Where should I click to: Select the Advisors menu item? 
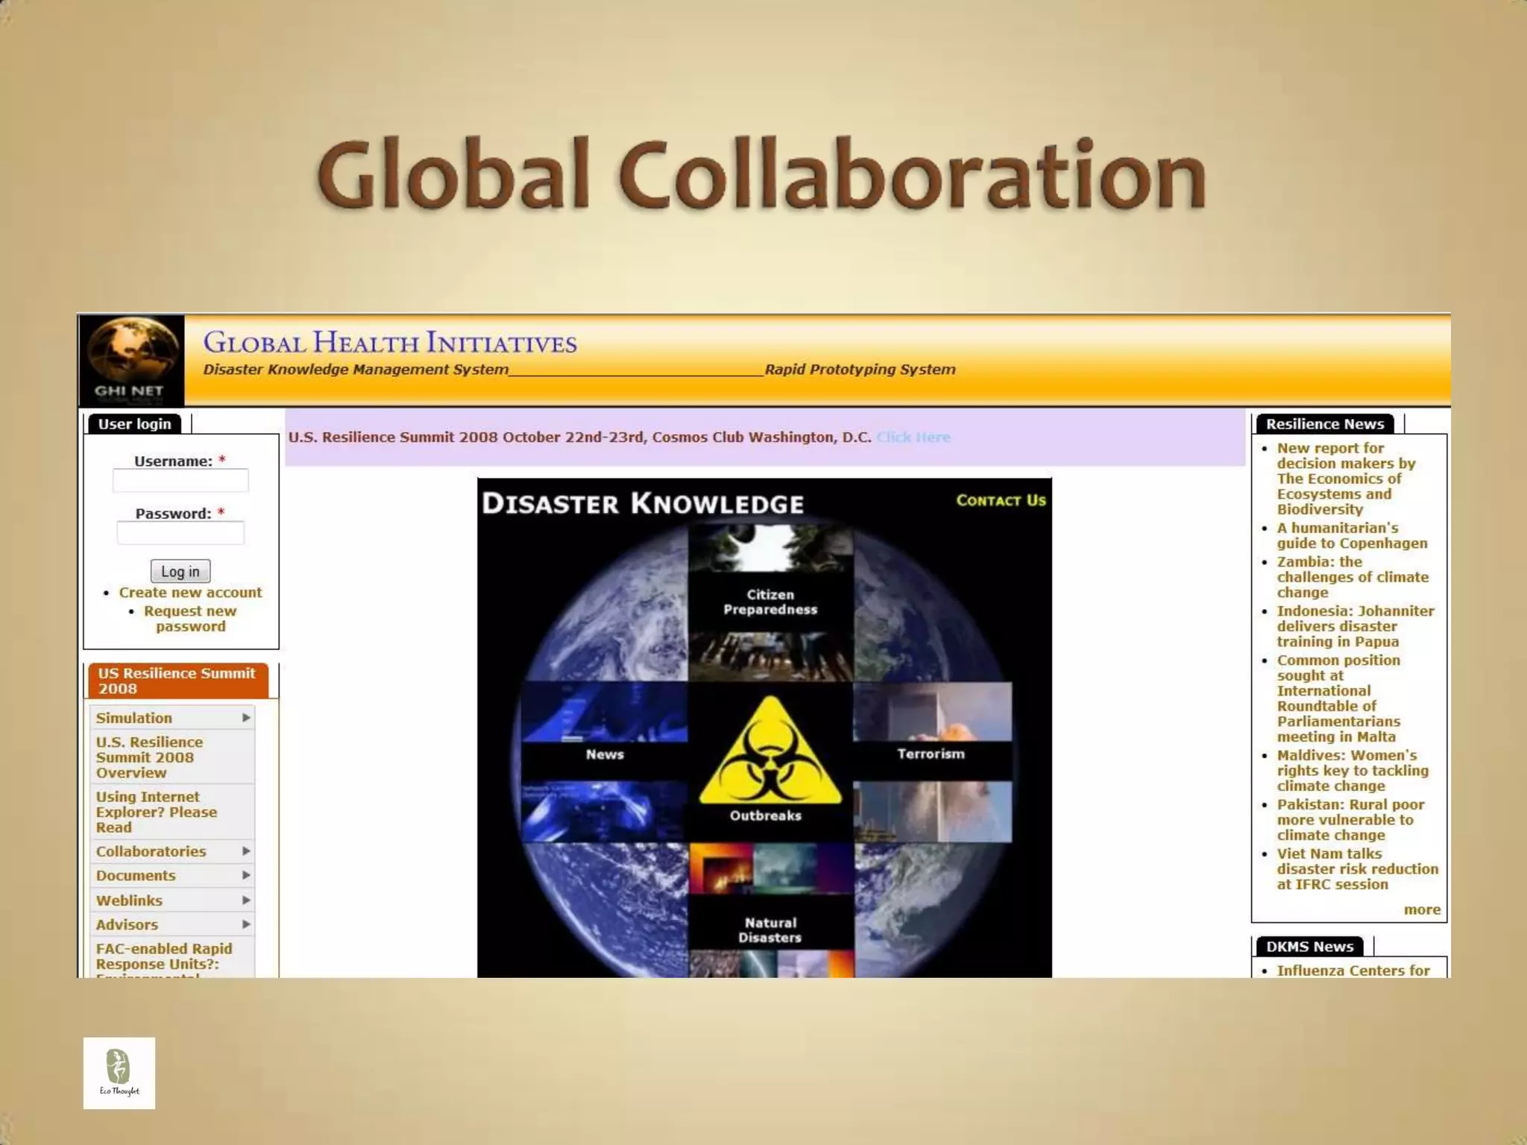coord(127,924)
